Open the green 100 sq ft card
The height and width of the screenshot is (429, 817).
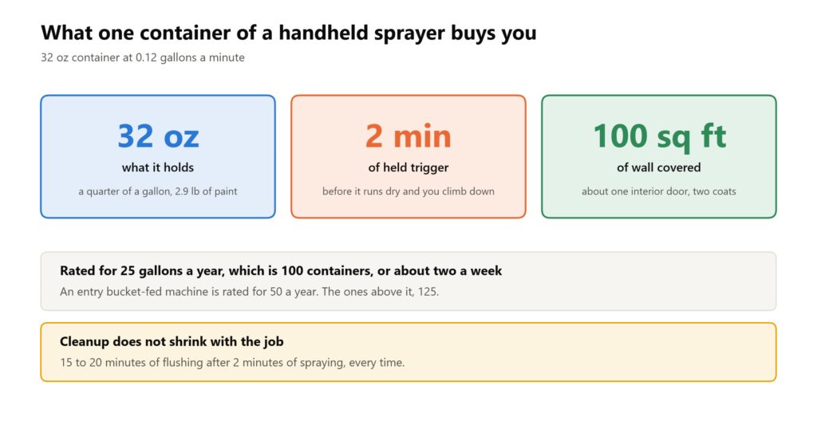(x=659, y=156)
